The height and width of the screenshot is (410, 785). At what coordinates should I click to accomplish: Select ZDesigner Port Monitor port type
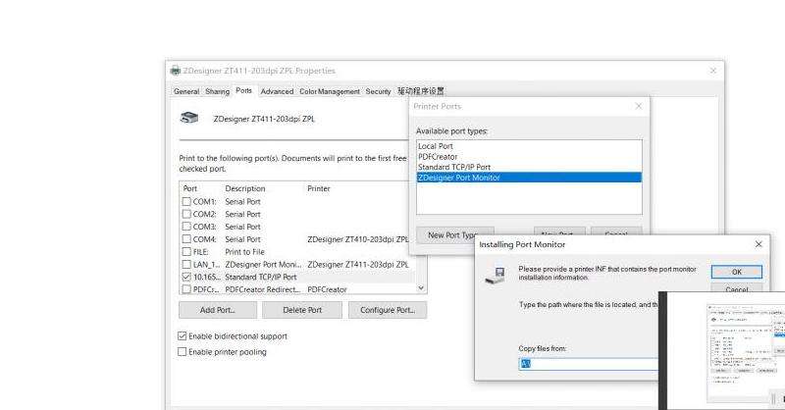[529, 178]
